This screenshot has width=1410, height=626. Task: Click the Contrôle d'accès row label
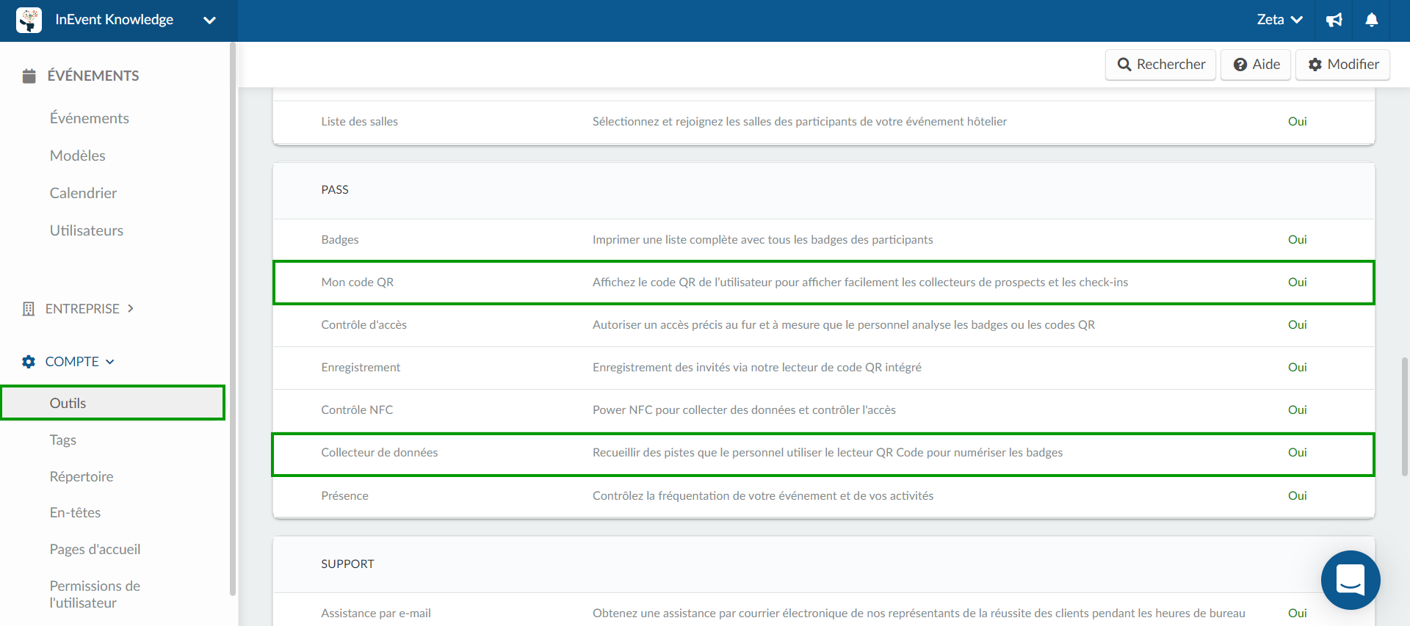pos(364,325)
